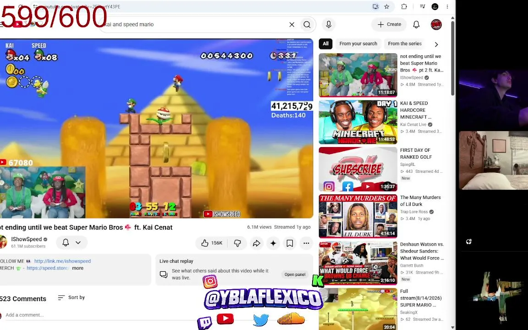This screenshot has width=528, height=330.
Task: Click the page vertical scrollbar
Action: [x=452, y=58]
